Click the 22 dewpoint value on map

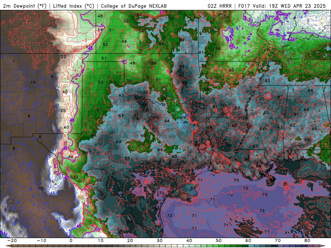(x=63, y=57)
